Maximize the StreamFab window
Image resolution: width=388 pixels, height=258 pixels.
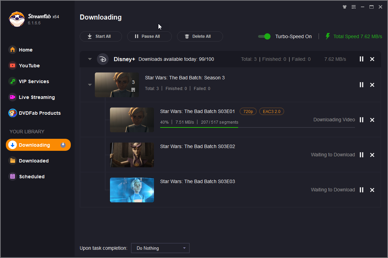click(372, 7)
